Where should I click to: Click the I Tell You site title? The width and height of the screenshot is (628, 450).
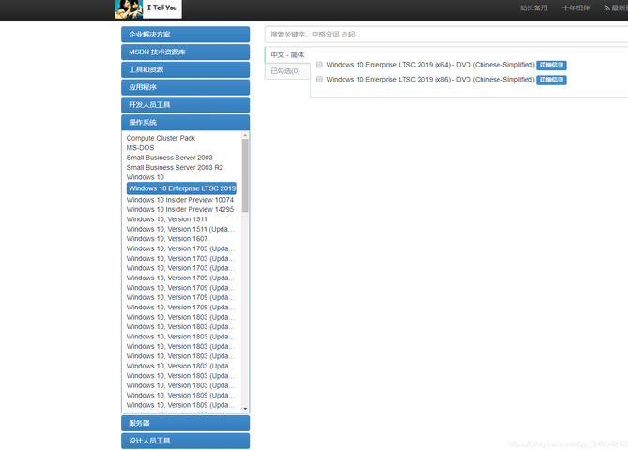click(161, 7)
